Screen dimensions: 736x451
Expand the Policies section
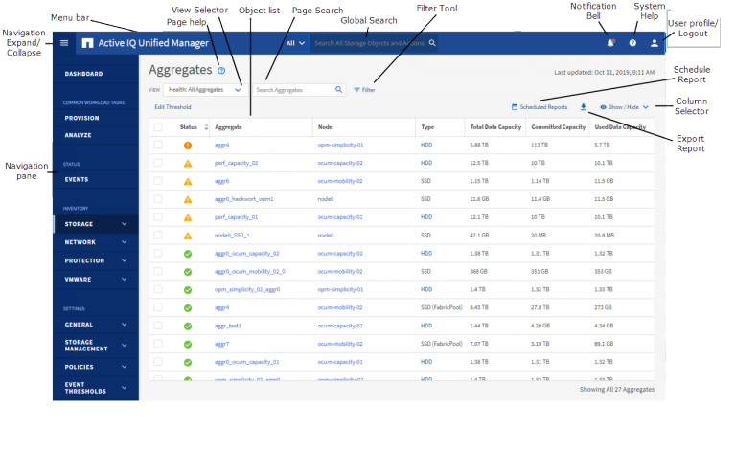click(96, 367)
